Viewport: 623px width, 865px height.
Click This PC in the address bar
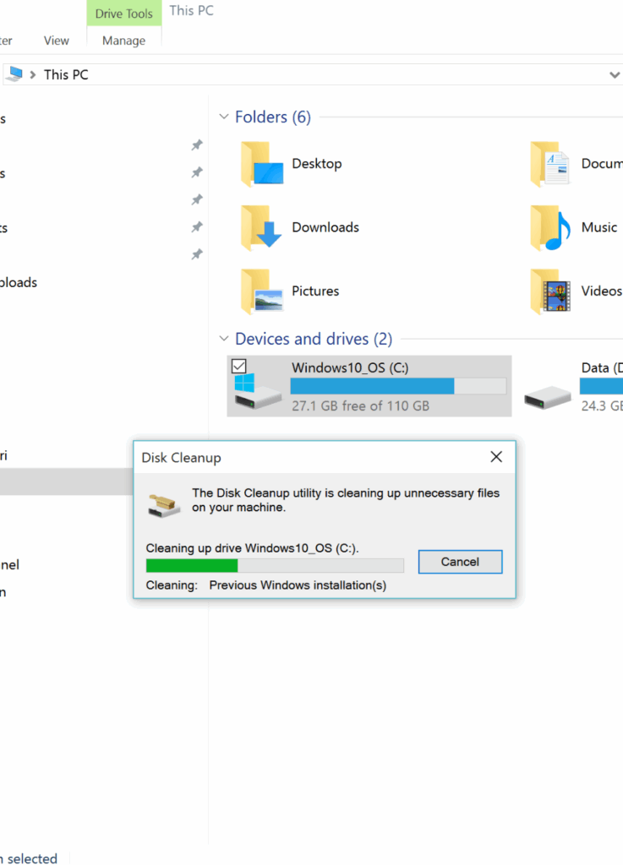tap(66, 74)
